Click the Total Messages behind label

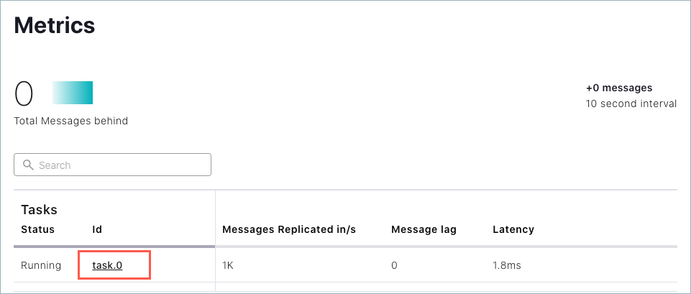point(71,121)
